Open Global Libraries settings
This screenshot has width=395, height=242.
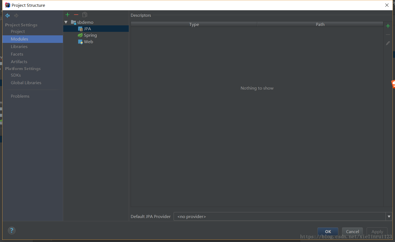26,83
